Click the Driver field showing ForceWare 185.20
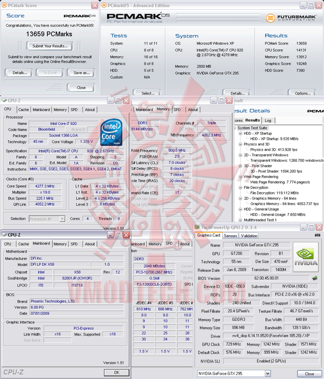The width and height of the screenshot is (324, 379). (x=271, y=336)
